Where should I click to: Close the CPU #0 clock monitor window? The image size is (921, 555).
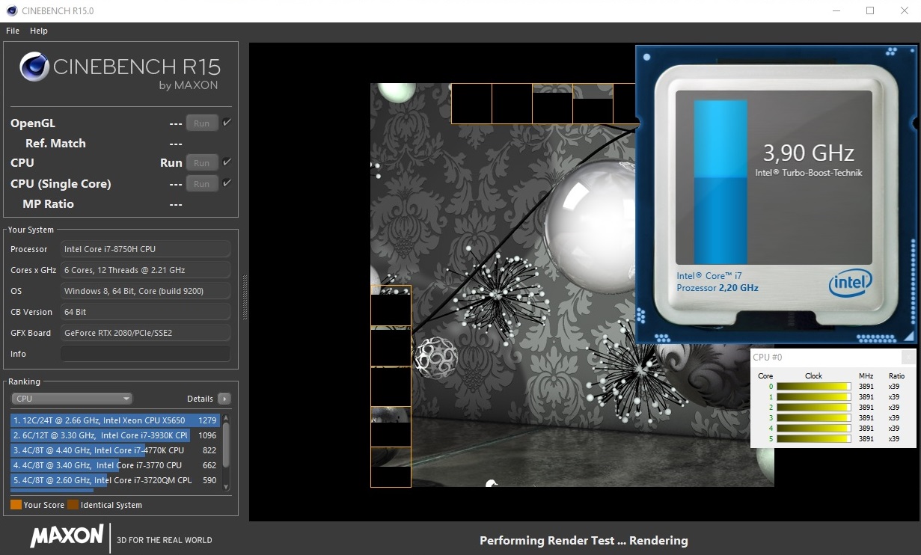tap(908, 358)
